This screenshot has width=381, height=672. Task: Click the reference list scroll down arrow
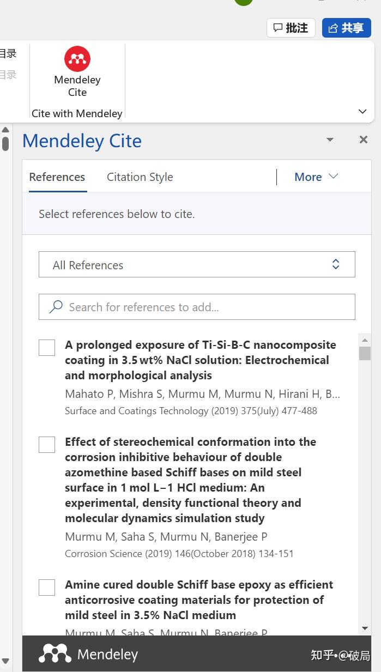pyautogui.click(x=365, y=628)
